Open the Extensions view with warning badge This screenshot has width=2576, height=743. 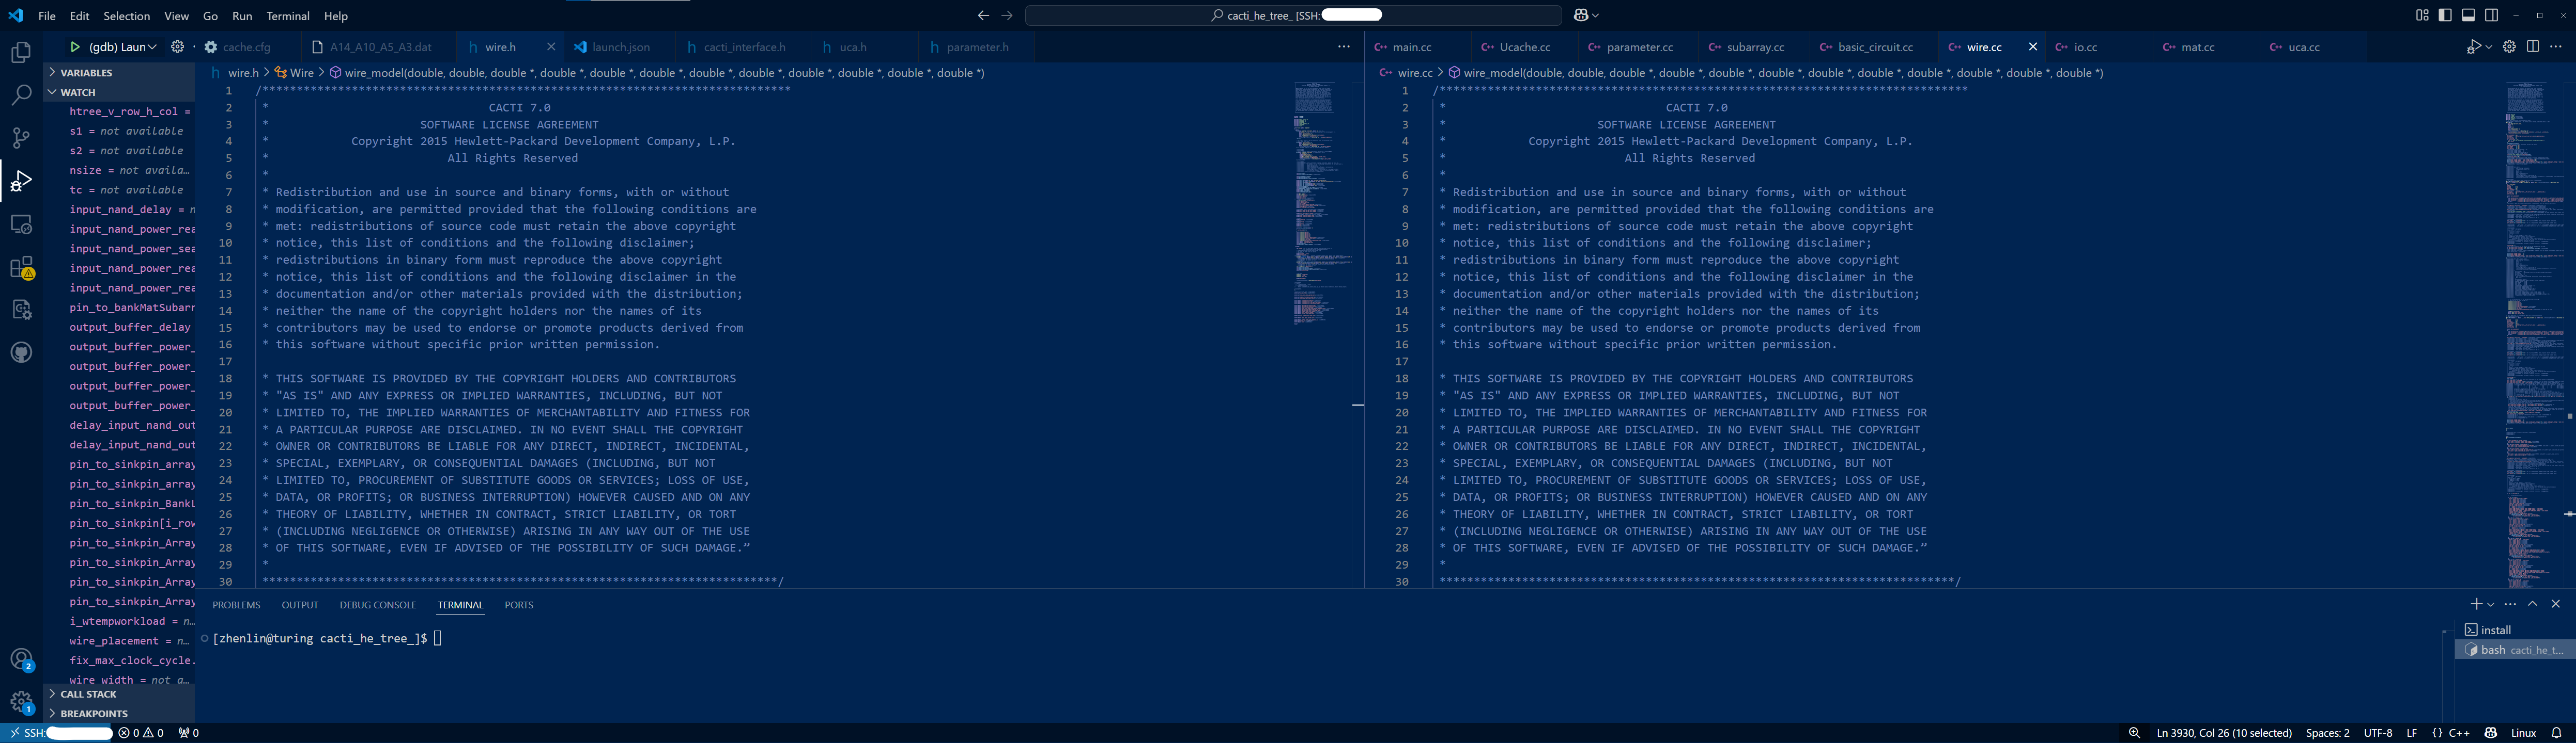point(21,268)
